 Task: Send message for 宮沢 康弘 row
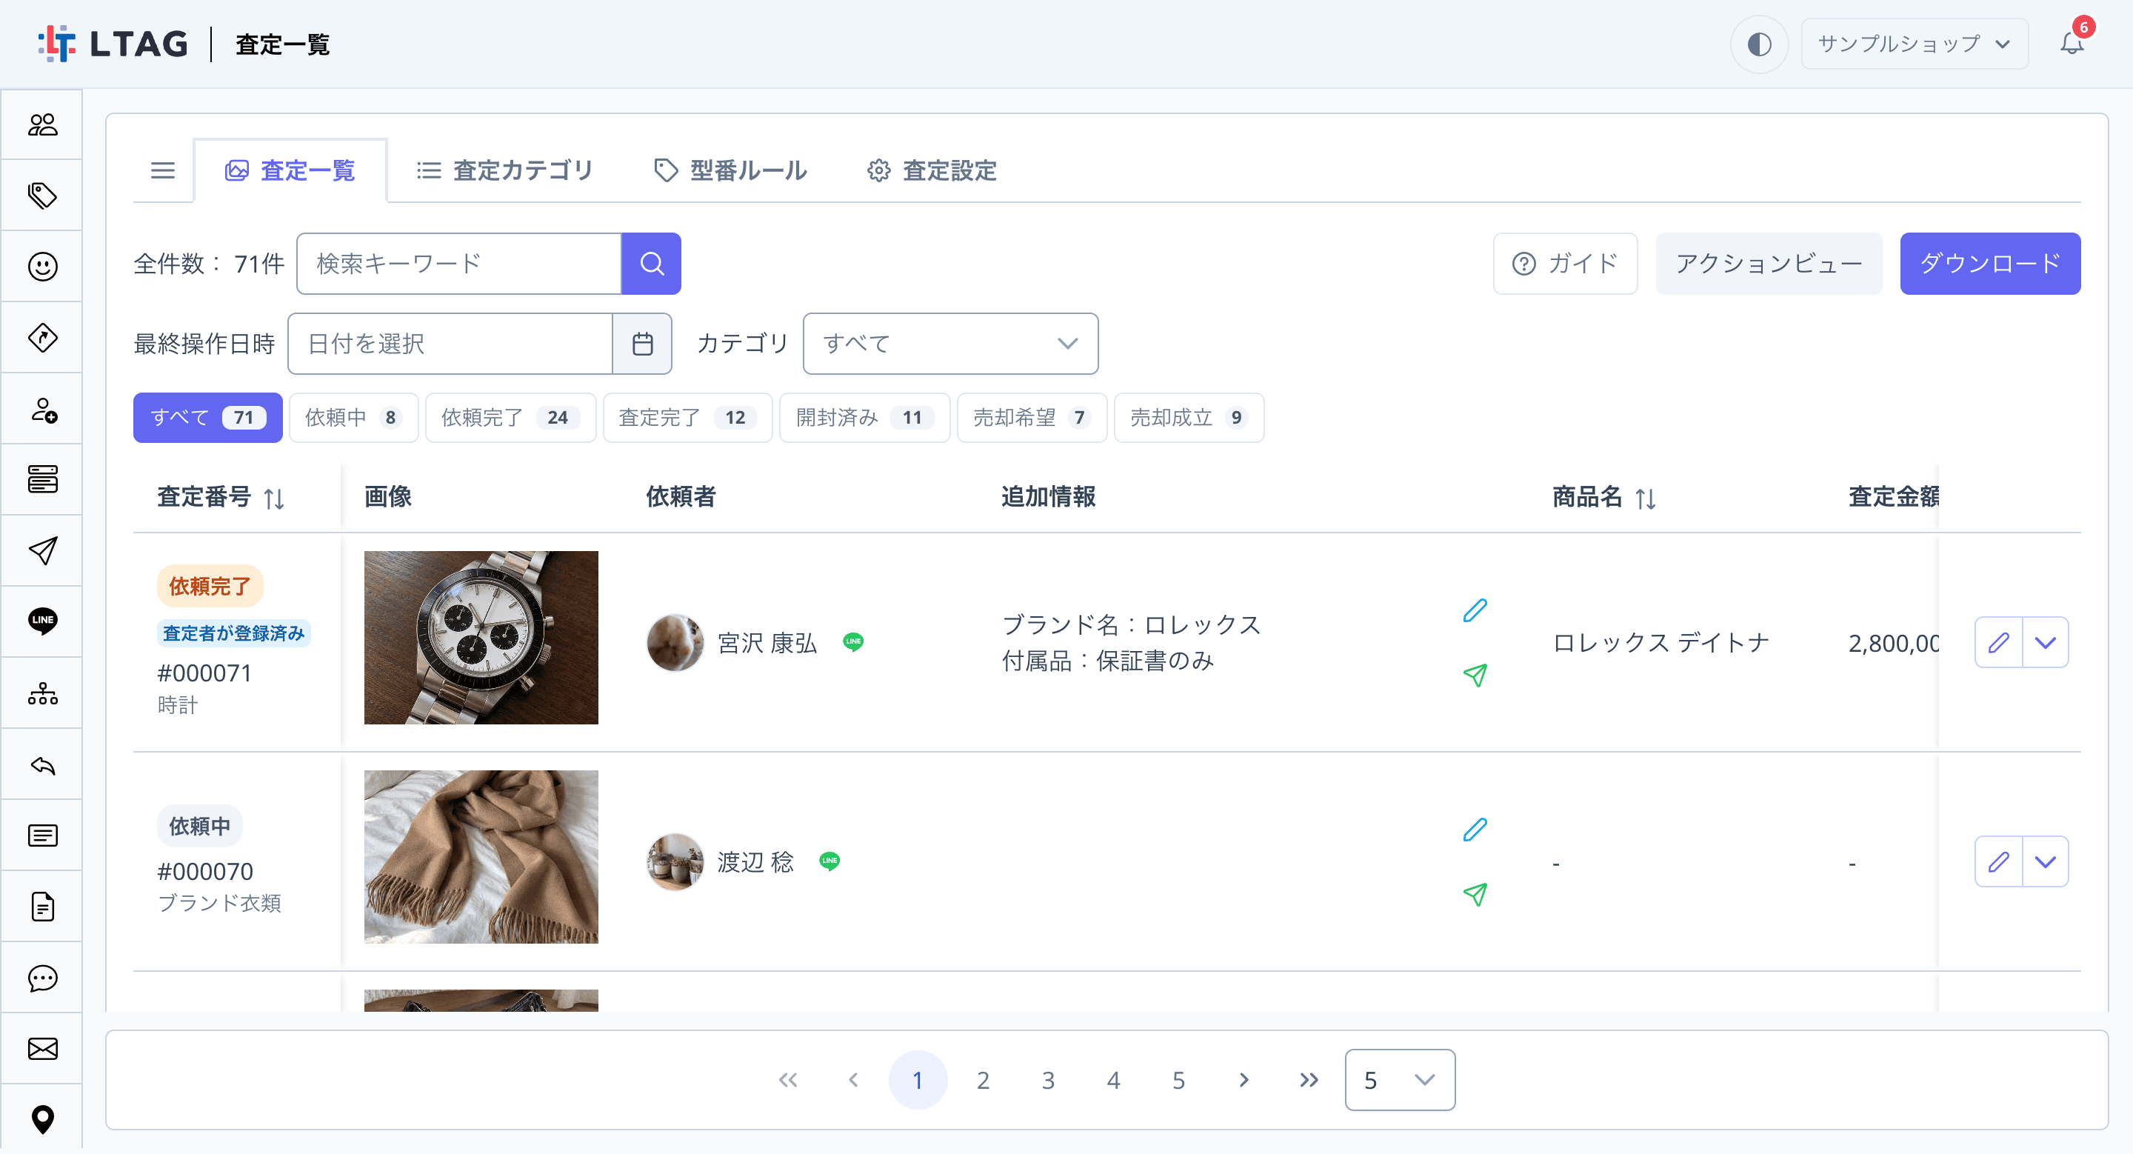click(x=1475, y=676)
